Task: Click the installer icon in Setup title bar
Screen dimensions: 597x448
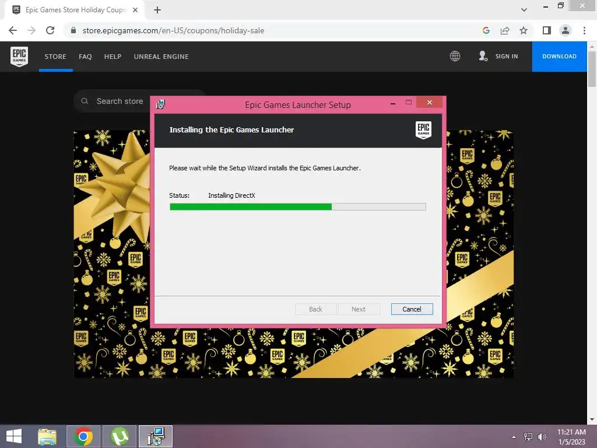Action: click(x=161, y=104)
